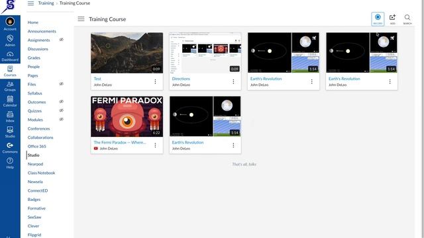The image size is (424, 238).
Task: Toggle course navigation hamburger beside breadcrumb
Action: (31, 3)
